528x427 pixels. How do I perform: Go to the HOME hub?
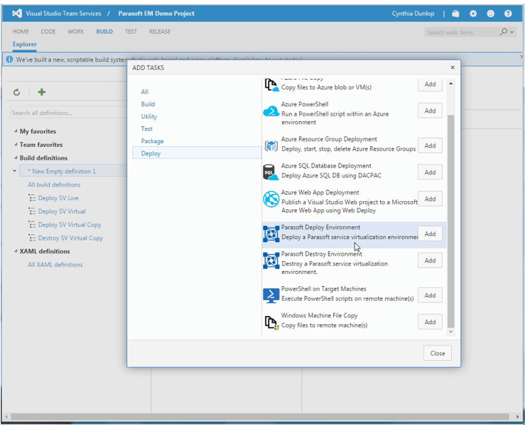21,31
